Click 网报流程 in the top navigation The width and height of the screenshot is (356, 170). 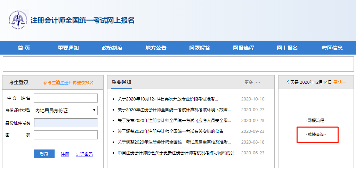tap(243, 48)
